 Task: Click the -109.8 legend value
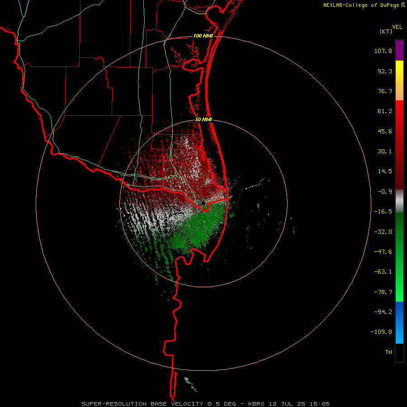pos(381,332)
